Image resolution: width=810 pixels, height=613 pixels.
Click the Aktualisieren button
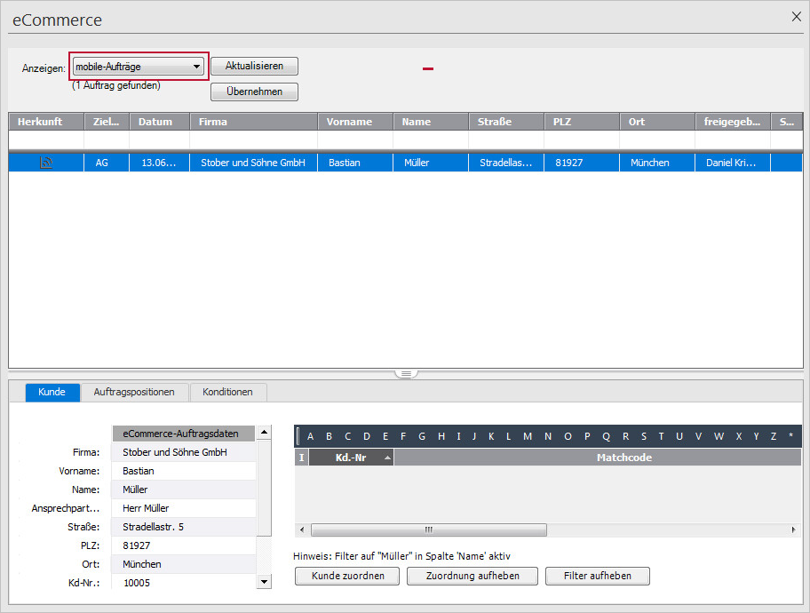pos(254,66)
